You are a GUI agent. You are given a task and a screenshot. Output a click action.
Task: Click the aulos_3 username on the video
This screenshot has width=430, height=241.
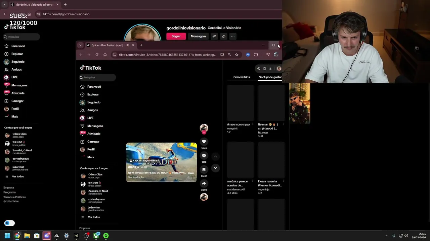click(133, 167)
